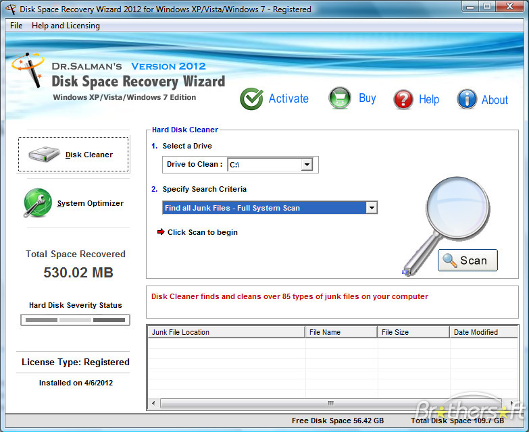Select the Disk Cleaner sidebar button
This screenshot has height=432, width=529.
point(73,155)
